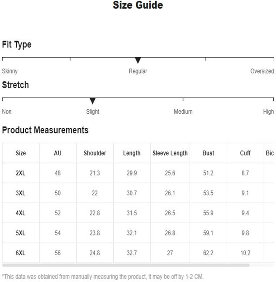Click the Stretch triangle marker at Slight
The width and height of the screenshot is (276, 282).
93,101
